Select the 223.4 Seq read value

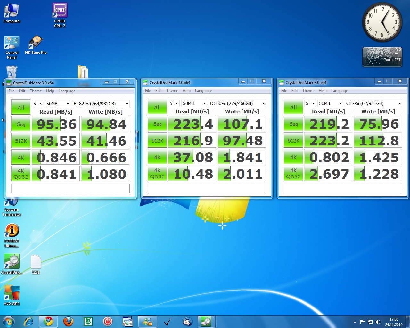(x=192, y=124)
